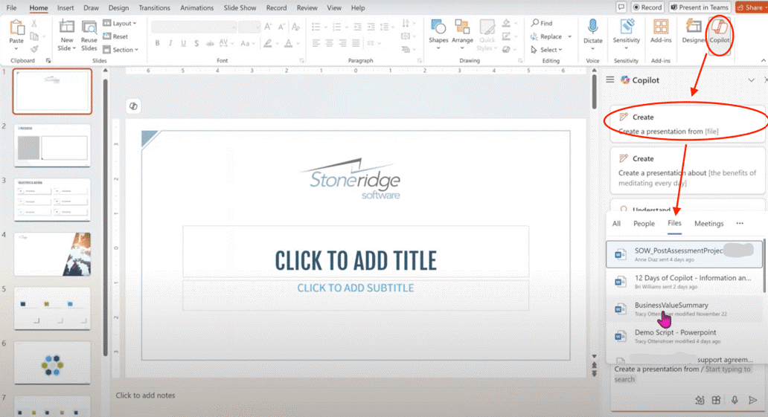Screen dimensions: 768x417
Task: Switch to the Insert ribbon tab
Action: coord(65,8)
